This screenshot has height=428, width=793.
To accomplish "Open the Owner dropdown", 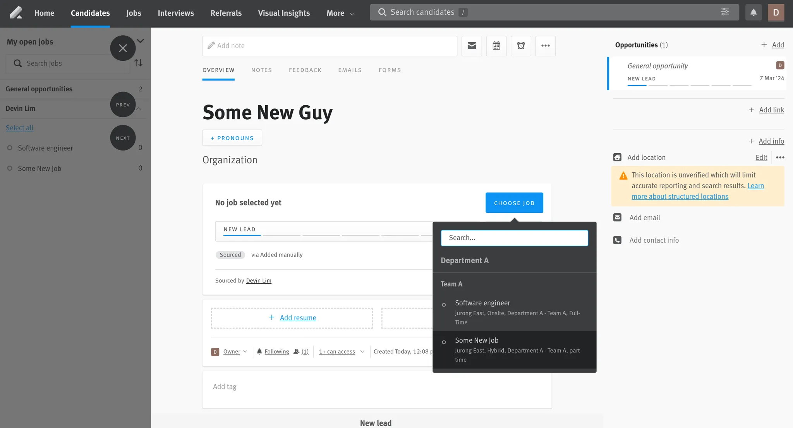I will [235, 351].
